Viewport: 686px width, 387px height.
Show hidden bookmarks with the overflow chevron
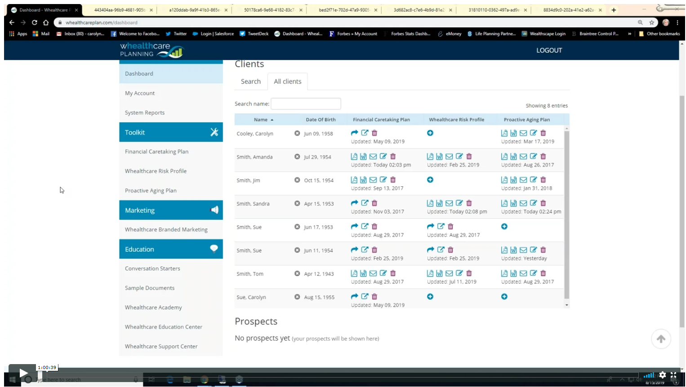click(629, 34)
